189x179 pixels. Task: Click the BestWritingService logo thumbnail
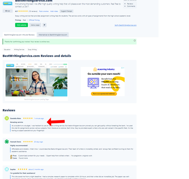click(8, 3)
